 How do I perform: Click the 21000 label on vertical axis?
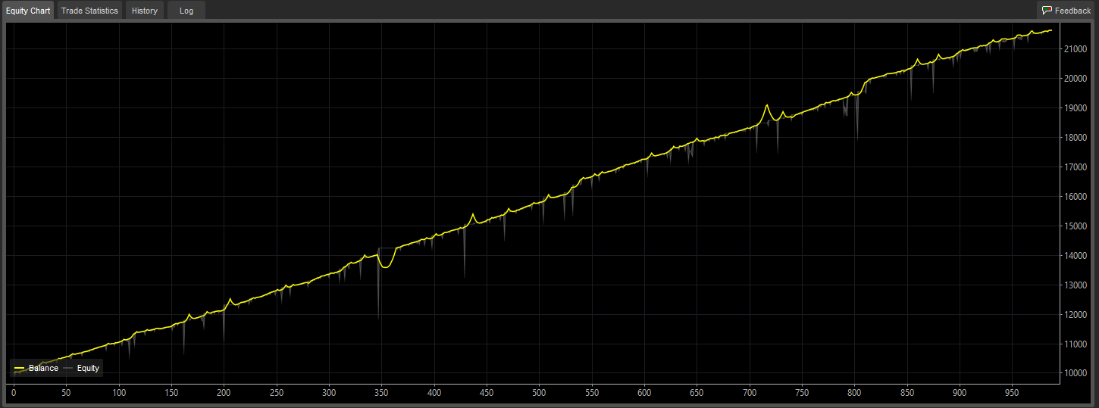(x=1077, y=48)
